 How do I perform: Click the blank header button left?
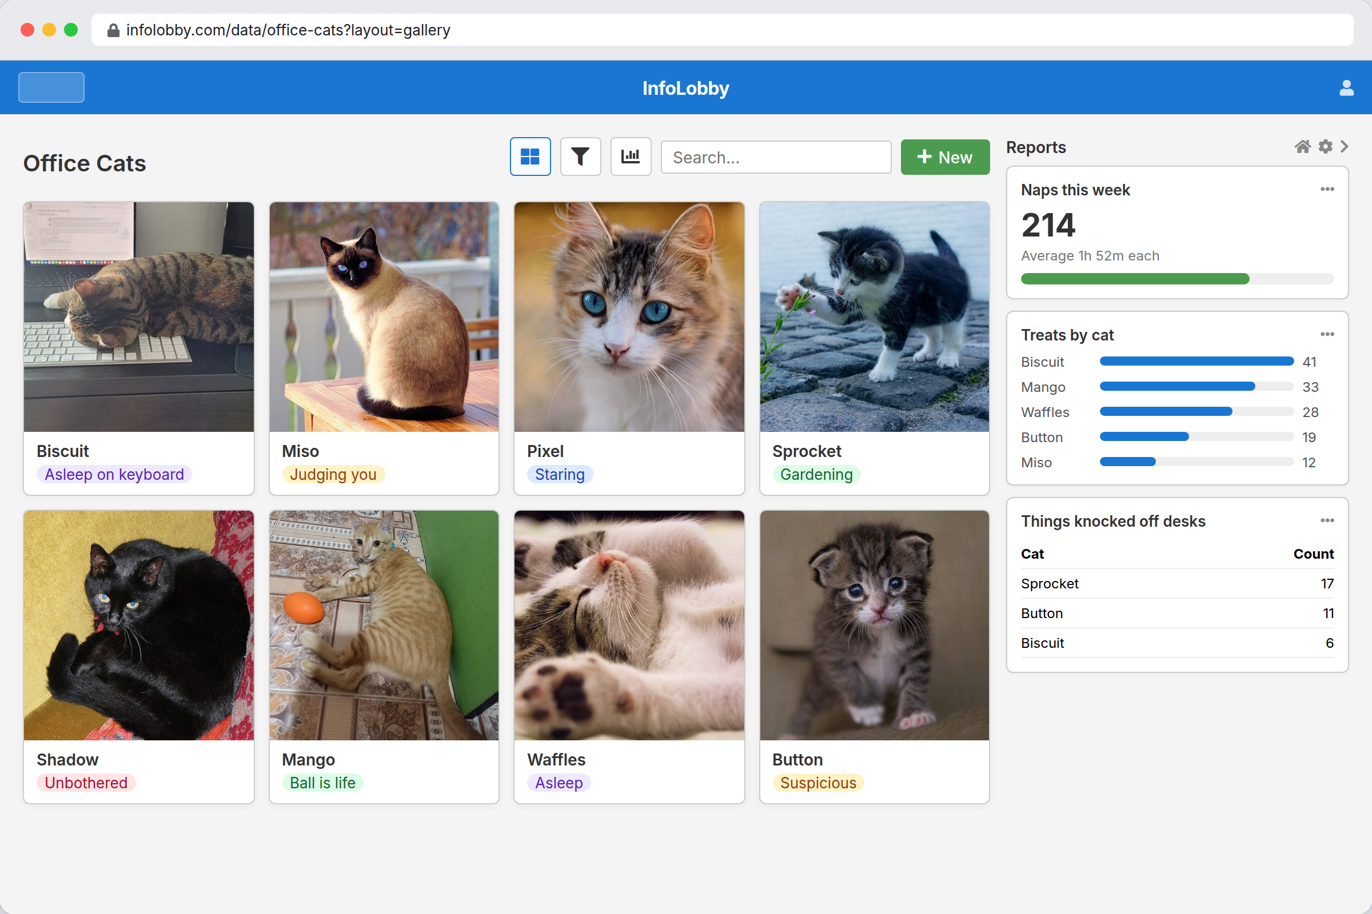click(x=51, y=87)
